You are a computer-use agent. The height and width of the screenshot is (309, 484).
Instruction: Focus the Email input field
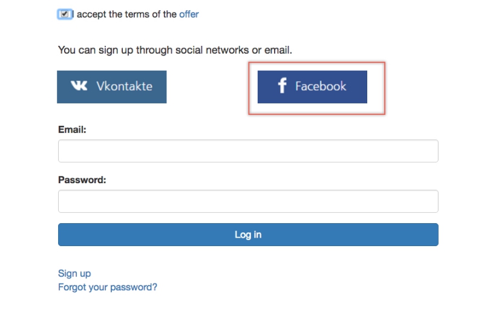click(248, 151)
